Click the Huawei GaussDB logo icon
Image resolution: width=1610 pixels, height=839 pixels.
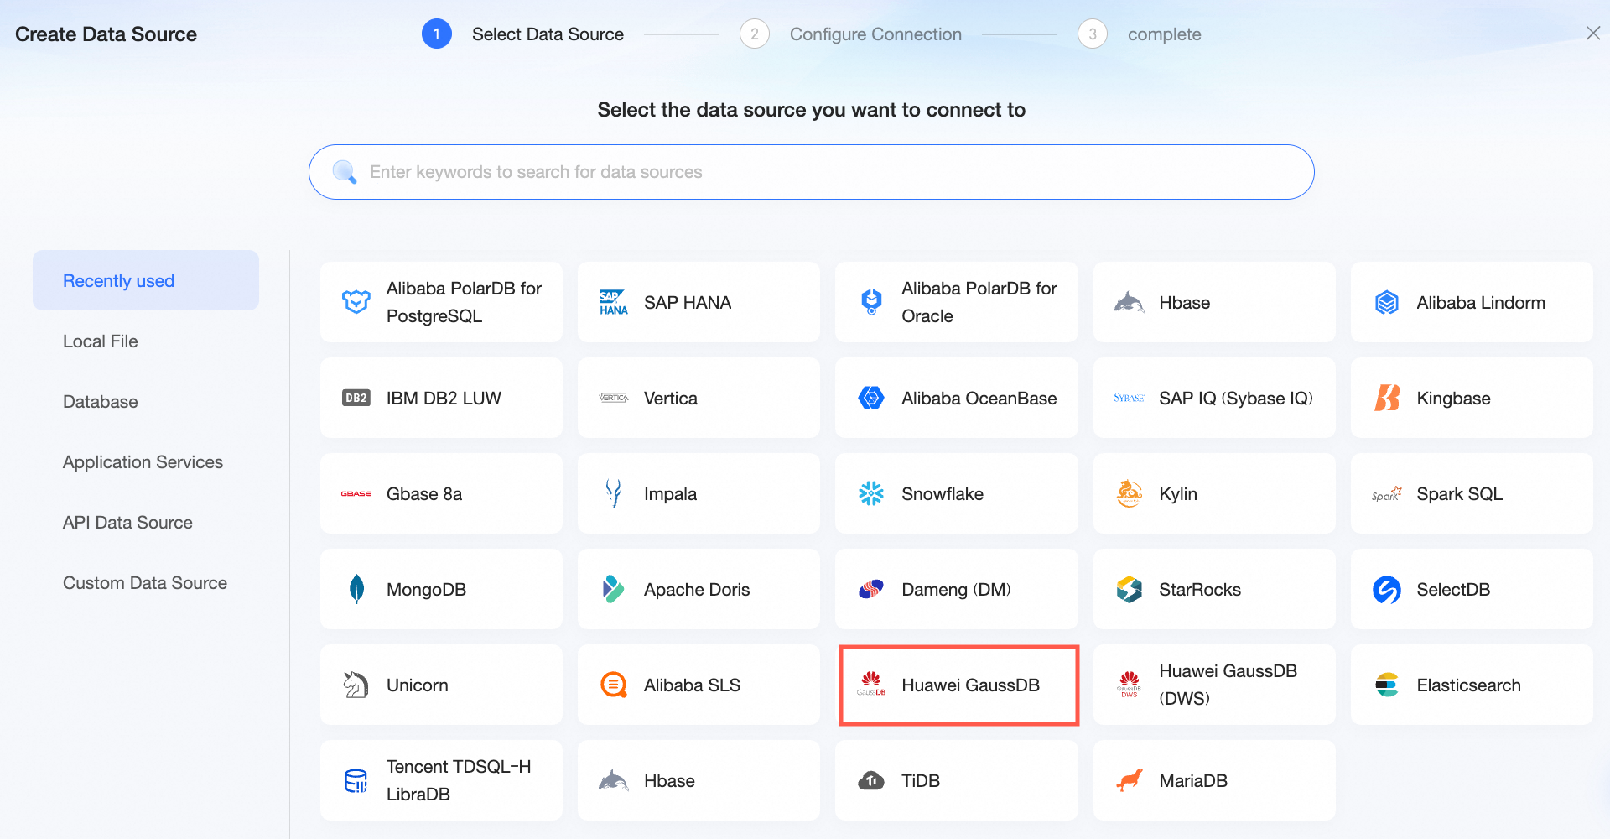pos(871,684)
